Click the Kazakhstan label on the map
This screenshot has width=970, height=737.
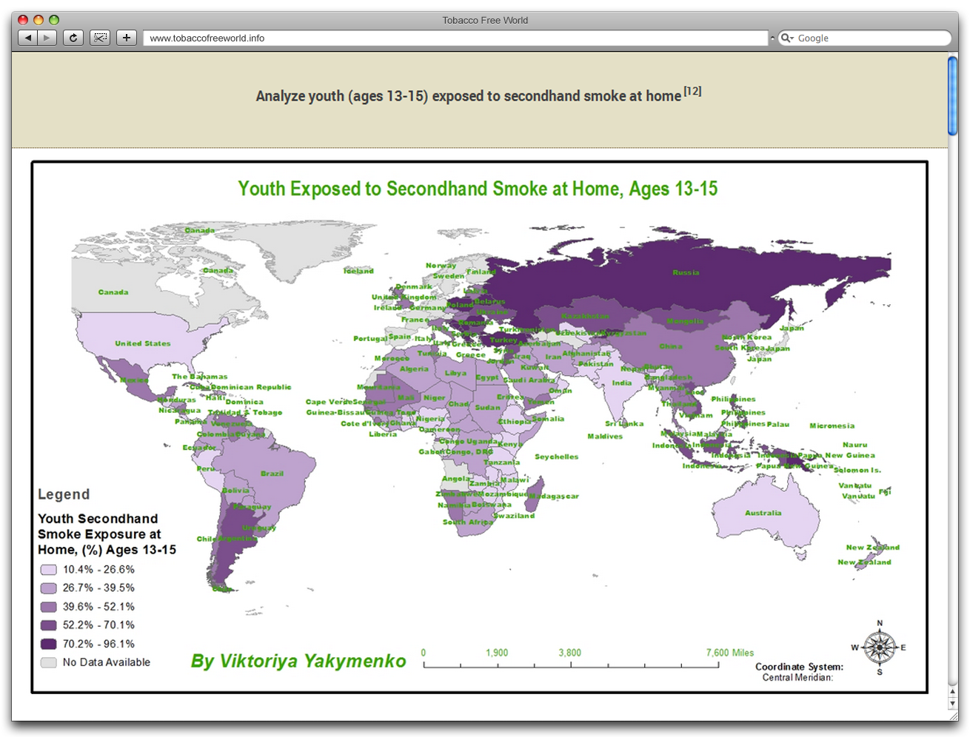click(585, 316)
